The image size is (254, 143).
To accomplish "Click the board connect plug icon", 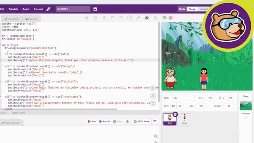I will [x=48, y=9].
